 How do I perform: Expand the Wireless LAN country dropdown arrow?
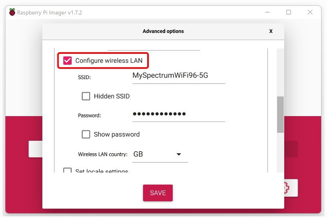(179, 154)
